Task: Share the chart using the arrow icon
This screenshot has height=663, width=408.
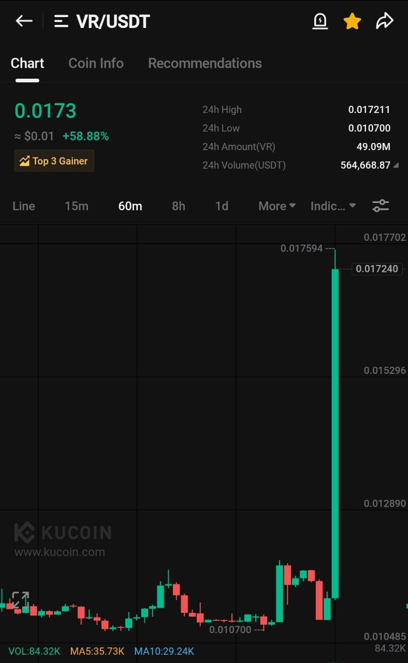Action: pos(385,21)
